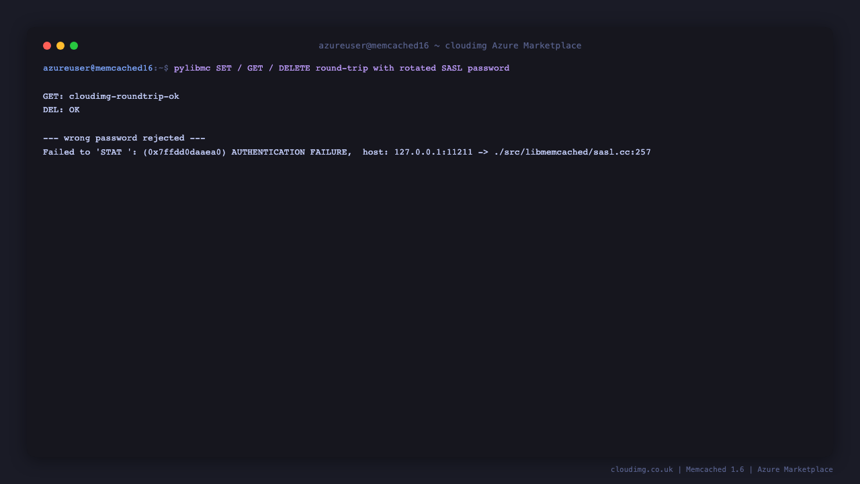This screenshot has height=484, width=860.
Task: Click the footer text 'cloudimg.co.uk | Memcached 1.6 | Azure Marketplace'
Action: [x=722, y=469]
